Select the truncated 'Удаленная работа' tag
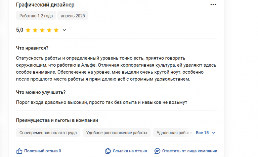The width and height of the screenshot is (258, 157). point(173,133)
